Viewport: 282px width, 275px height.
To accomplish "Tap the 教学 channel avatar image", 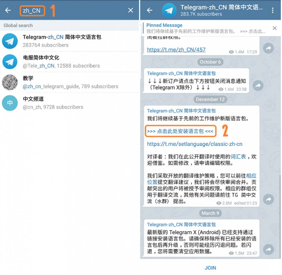I will (x=10, y=82).
